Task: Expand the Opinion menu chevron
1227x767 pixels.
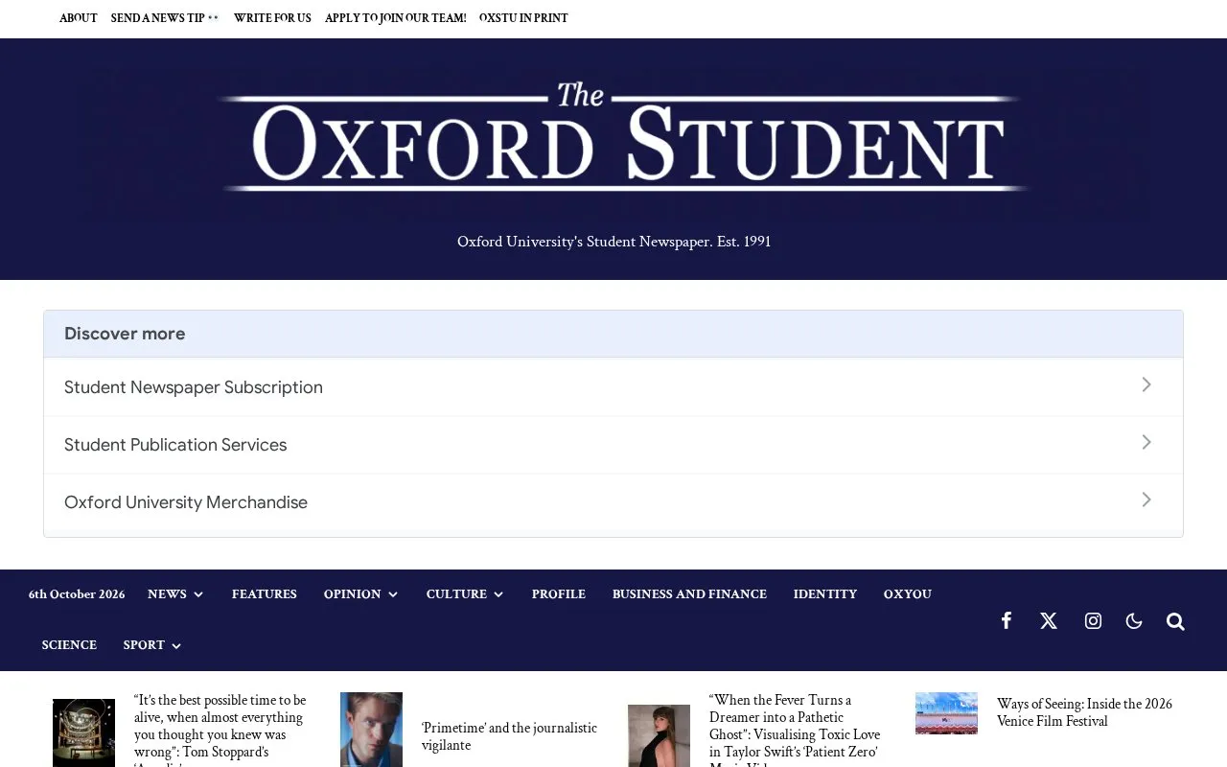Action: coord(393,594)
